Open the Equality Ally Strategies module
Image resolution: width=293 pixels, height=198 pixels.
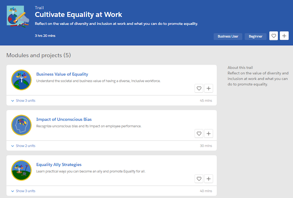click(59, 165)
